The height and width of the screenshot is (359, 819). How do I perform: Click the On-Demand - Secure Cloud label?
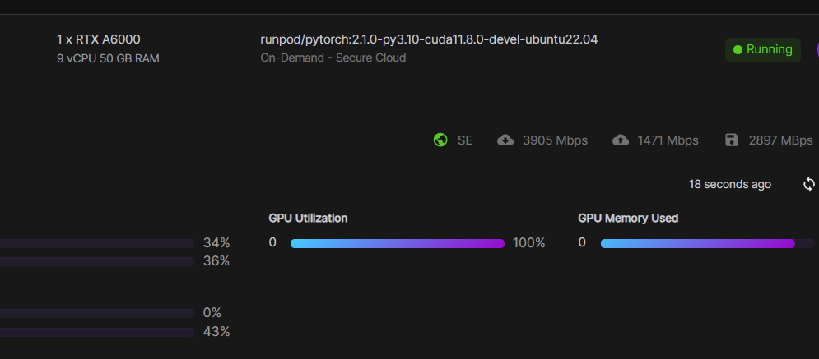[333, 58]
